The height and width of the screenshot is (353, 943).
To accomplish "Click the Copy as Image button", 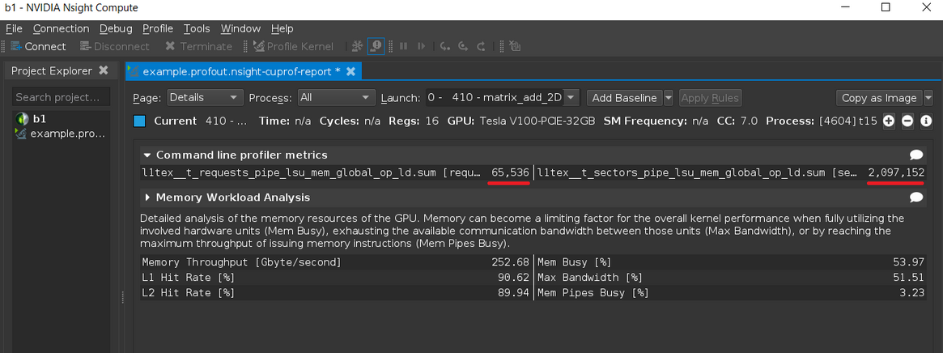I will 879,97.
